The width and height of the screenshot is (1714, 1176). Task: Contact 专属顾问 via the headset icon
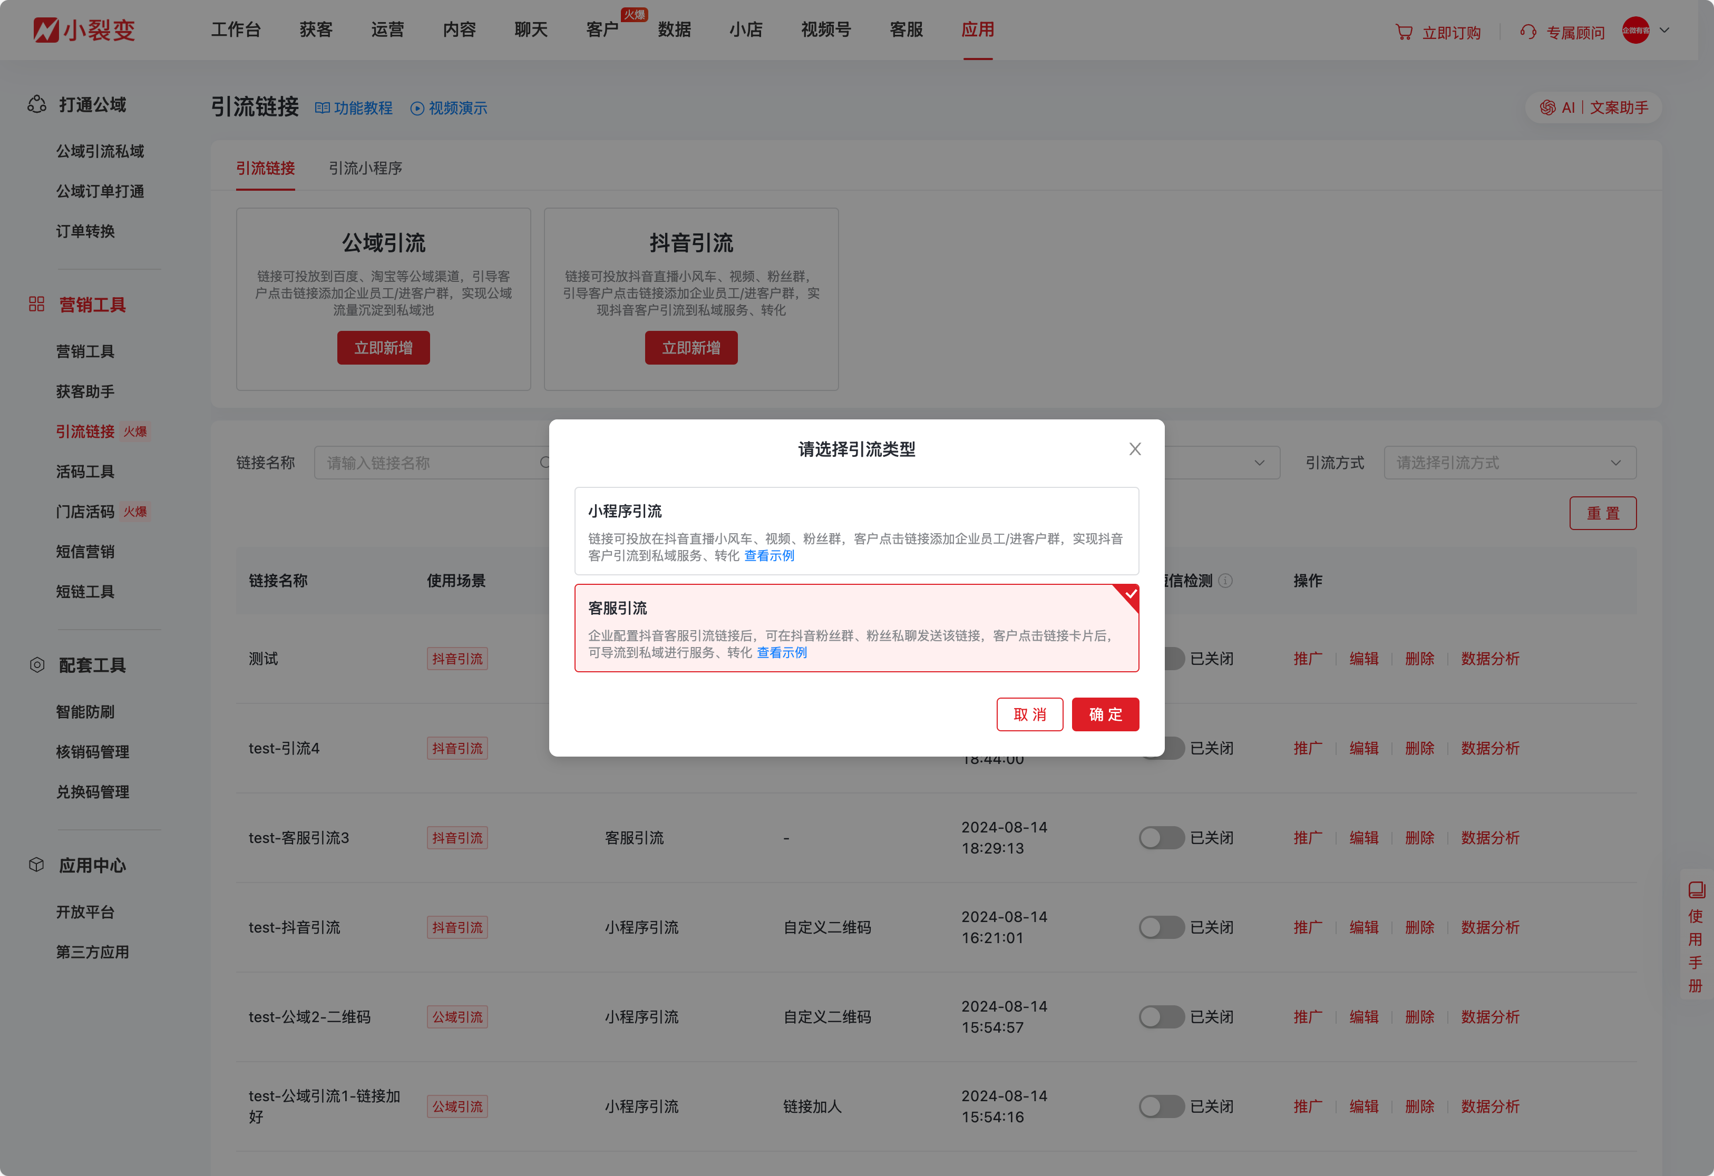click(x=1528, y=31)
